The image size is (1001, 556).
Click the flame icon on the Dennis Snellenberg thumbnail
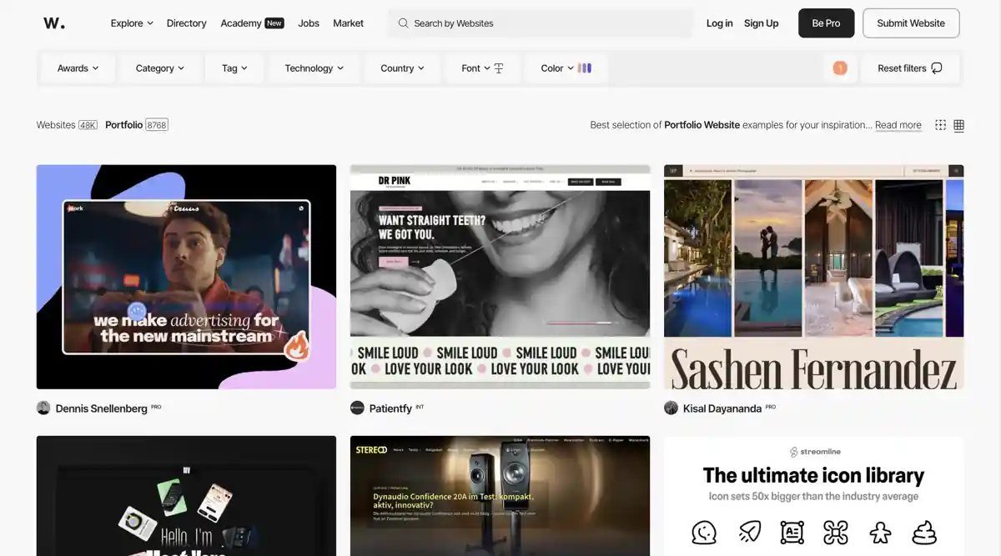click(x=296, y=344)
